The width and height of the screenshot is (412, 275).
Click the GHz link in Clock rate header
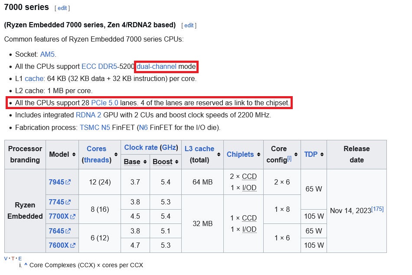pyautogui.click(x=169, y=147)
